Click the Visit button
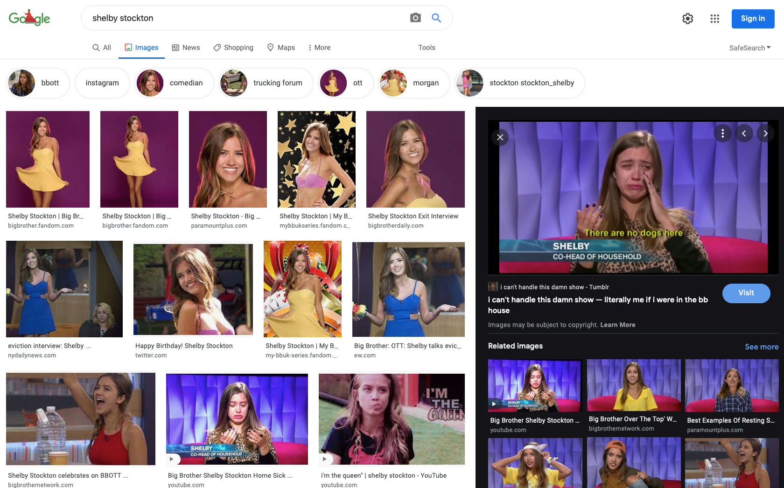 pos(746,293)
